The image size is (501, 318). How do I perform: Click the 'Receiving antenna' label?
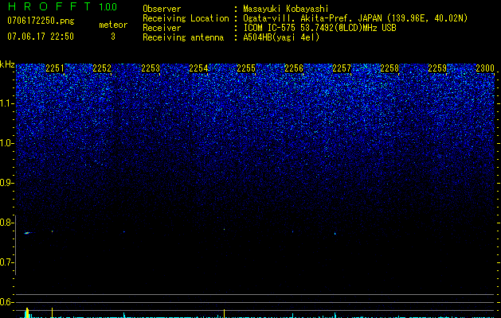pos(183,37)
